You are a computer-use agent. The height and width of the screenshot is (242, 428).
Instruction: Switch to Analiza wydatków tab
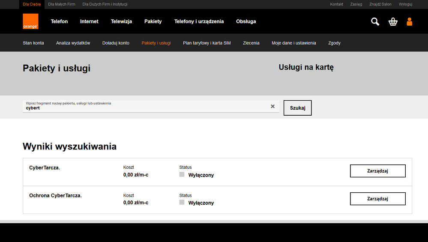pyautogui.click(x=73, y=43)
